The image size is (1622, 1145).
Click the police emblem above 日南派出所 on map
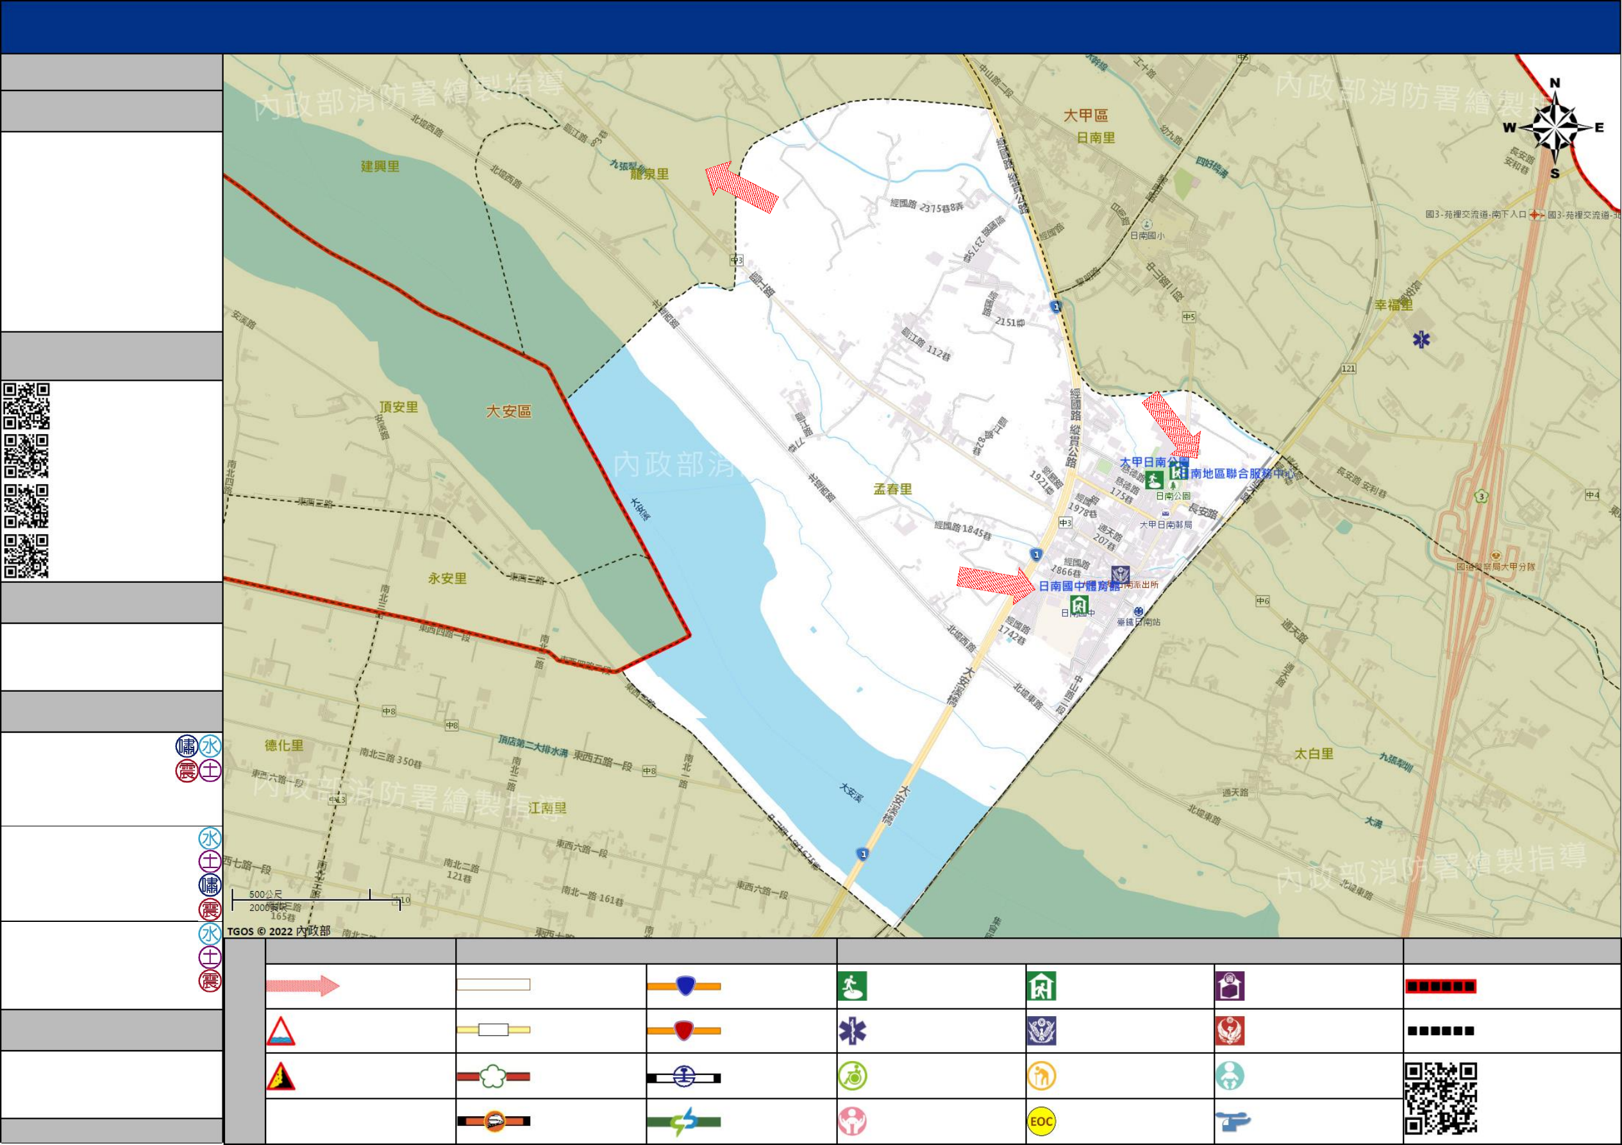click(x=1121, y=574)
